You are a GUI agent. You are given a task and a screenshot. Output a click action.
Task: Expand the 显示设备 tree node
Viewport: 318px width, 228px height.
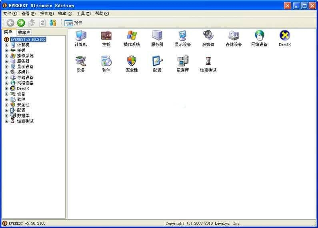6,67
